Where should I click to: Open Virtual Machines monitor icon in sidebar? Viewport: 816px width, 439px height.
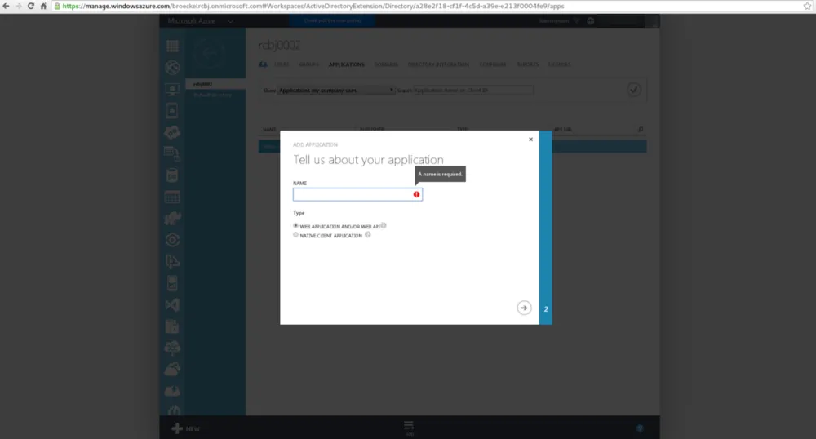172,90
